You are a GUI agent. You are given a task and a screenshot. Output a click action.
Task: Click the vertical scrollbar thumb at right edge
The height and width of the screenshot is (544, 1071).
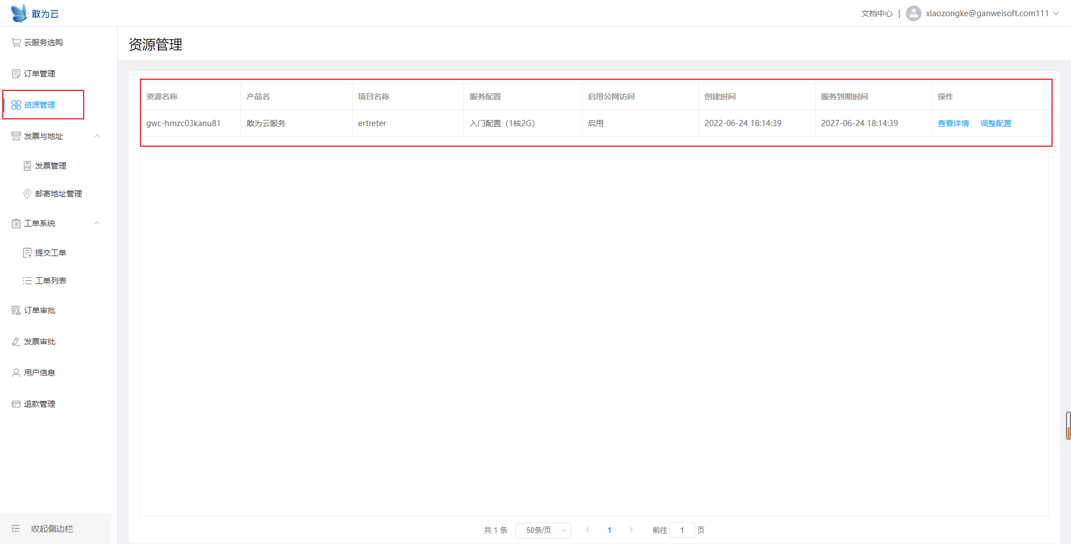[x=1068, y=426]
